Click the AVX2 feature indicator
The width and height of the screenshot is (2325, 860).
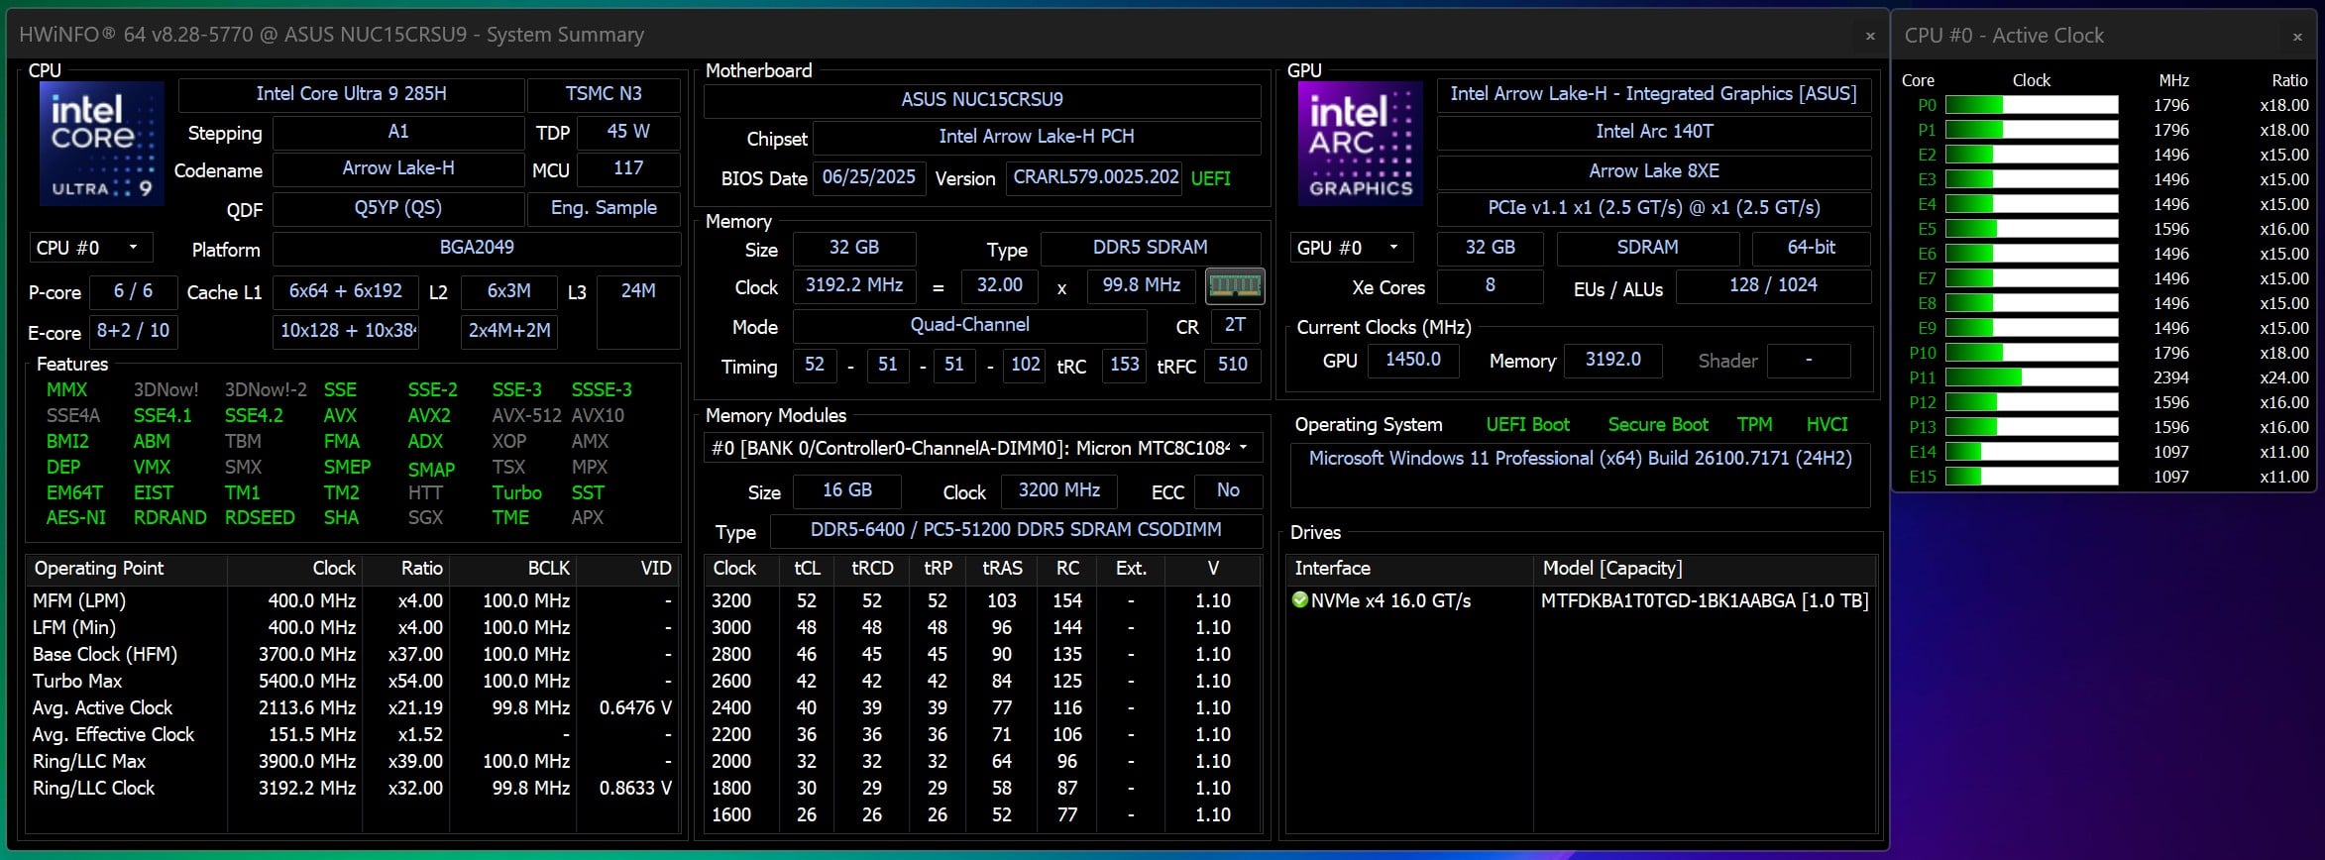[x=428, y=415]
